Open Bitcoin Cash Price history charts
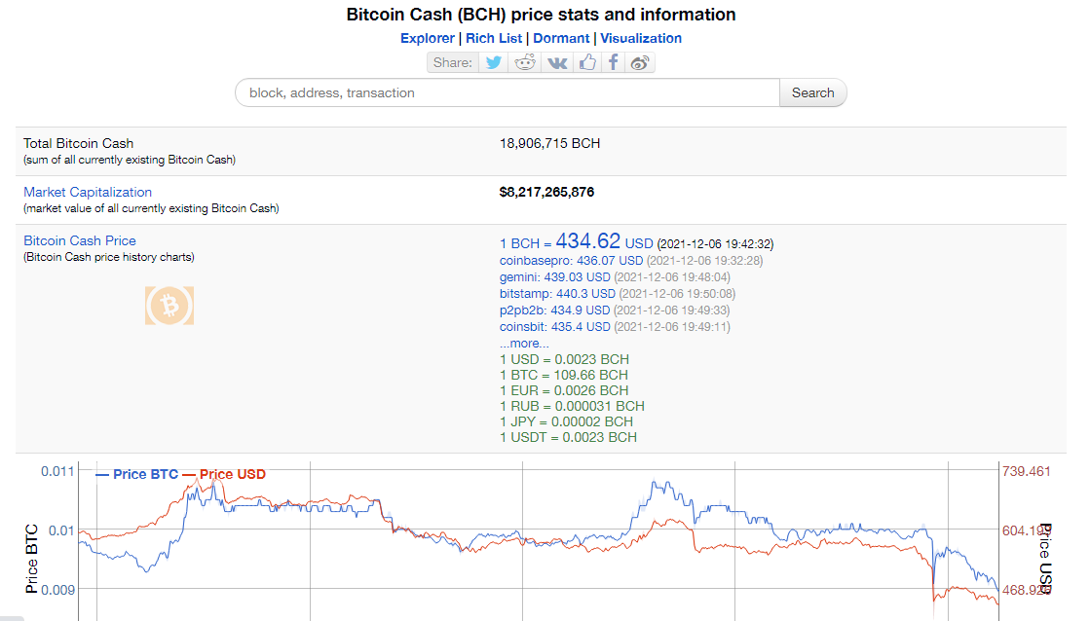 point(80,240)
